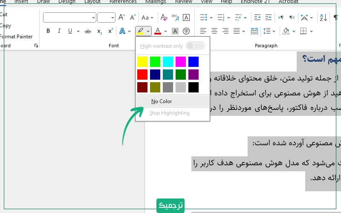
Task: Click the Format Painter button
Action: click(x=16, y=37)
